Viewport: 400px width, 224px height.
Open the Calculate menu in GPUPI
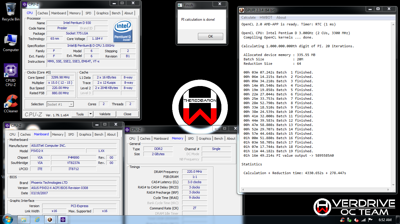pyautogui.click(x=249, y=17)
